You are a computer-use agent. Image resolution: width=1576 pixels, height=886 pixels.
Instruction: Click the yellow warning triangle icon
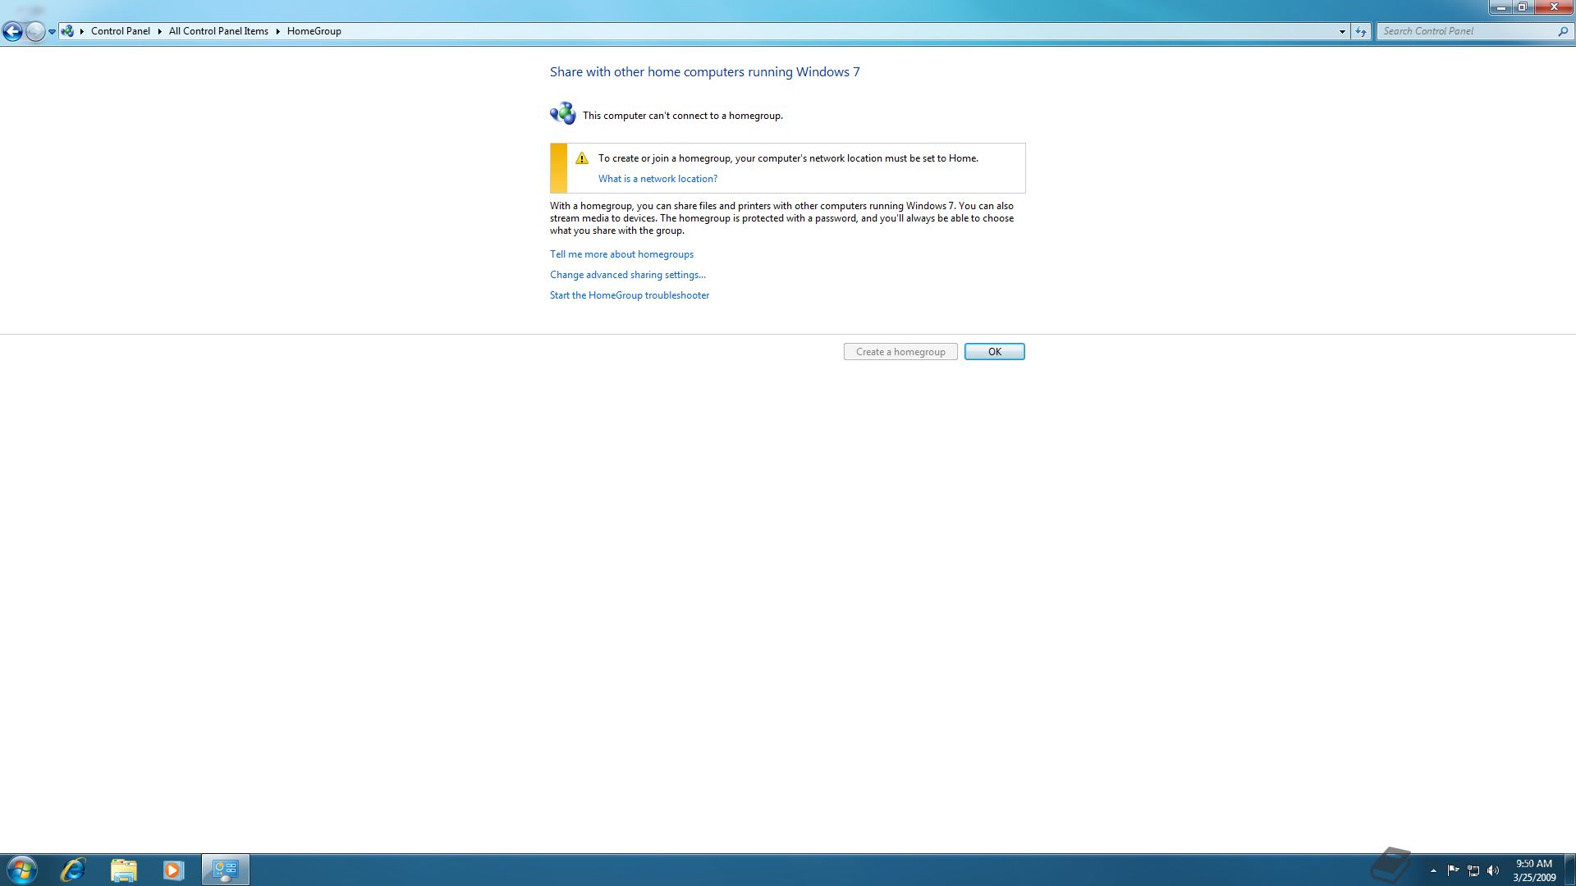click(582, 158)
